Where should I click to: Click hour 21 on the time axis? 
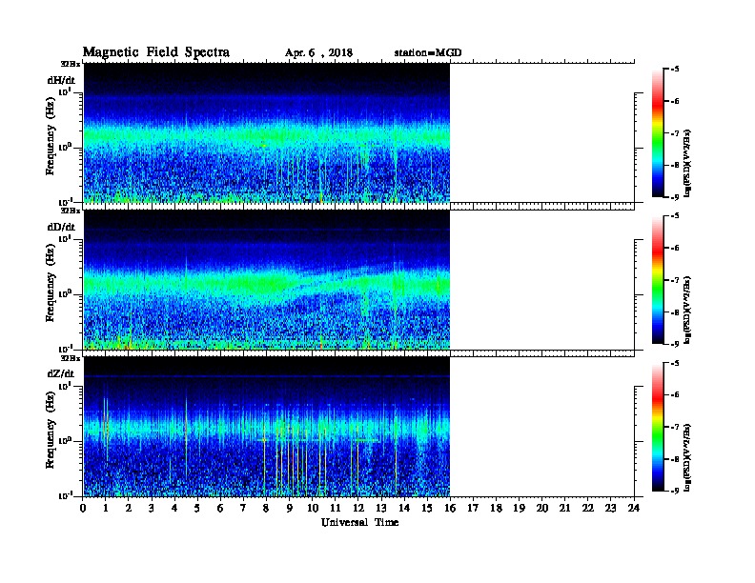click(565, 509)
